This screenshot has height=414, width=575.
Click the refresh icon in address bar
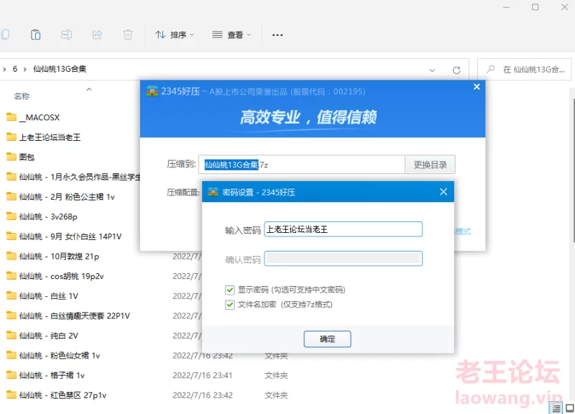click(x=456, y=70)
